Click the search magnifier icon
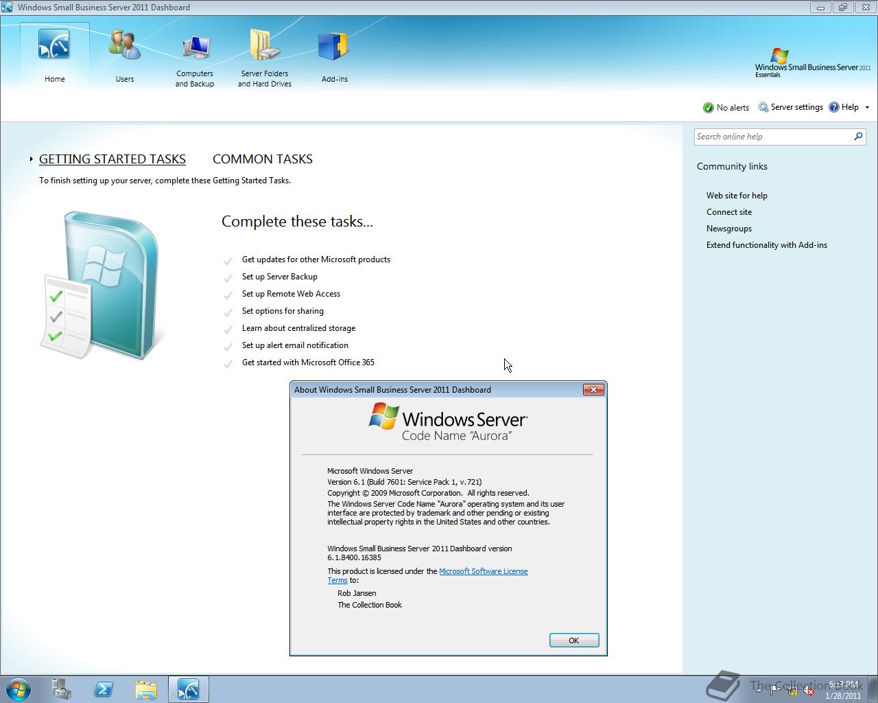Viewport: 878px width, 703px height. [x=858, y=137]
